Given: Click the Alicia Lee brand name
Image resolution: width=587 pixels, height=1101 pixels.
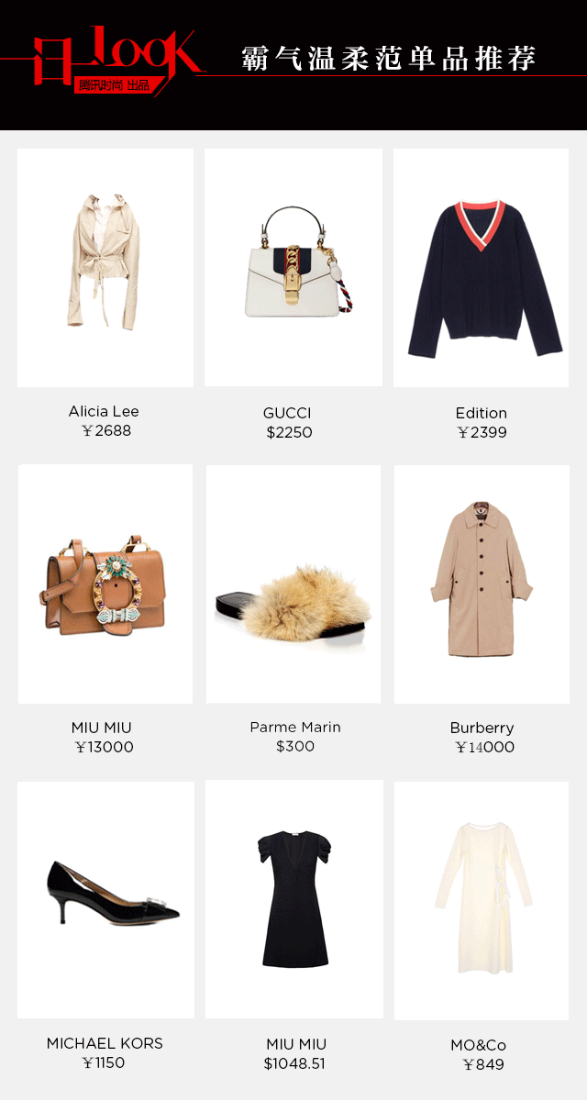Looking at the screenshot, I should 104,411.
